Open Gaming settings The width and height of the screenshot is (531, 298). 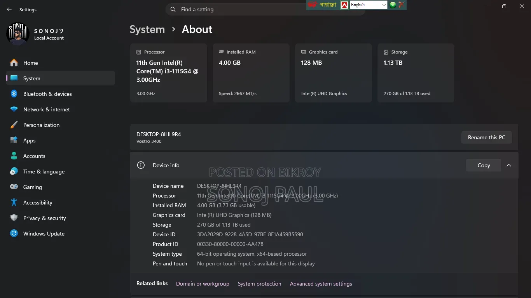[61, 187]
